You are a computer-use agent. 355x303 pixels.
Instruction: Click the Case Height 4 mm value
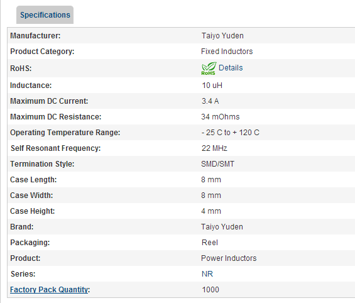(x=210, y=211)
